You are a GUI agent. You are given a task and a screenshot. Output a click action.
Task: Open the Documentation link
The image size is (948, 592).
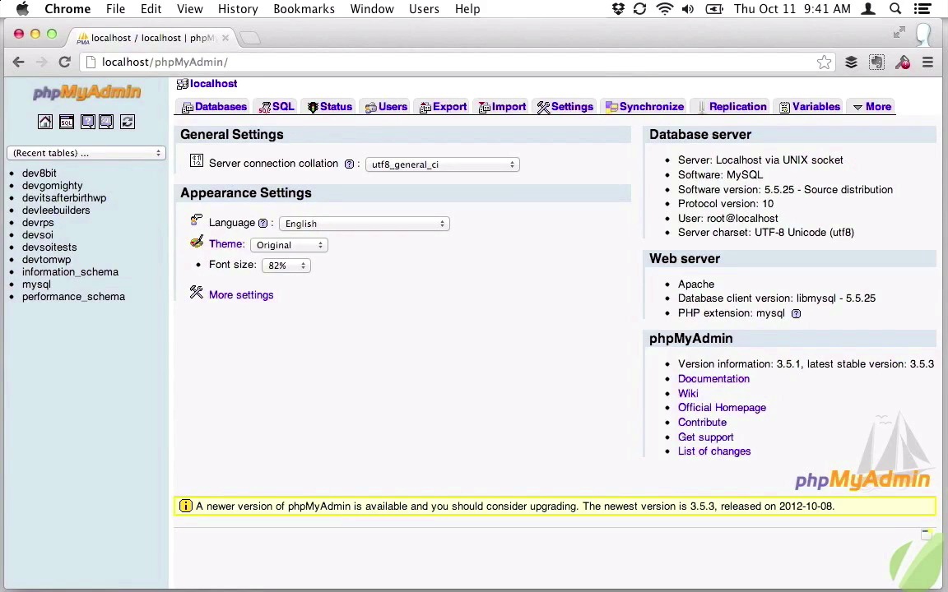pos(713,379)
